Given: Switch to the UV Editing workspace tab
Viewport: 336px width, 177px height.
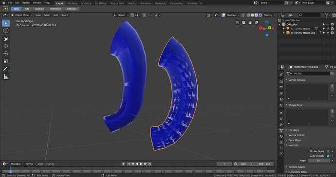Looking at the screenshot, I should [x=100, y=3].
